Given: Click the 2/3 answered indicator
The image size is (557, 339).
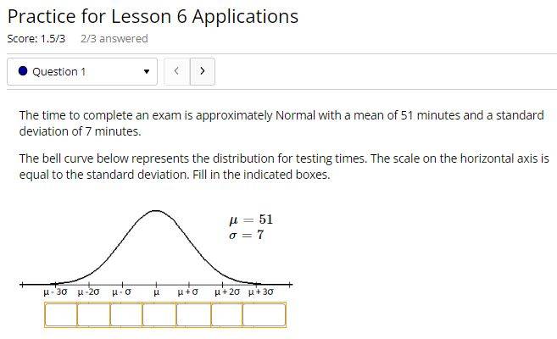Looking at the screenshot, I should (114, 39).
